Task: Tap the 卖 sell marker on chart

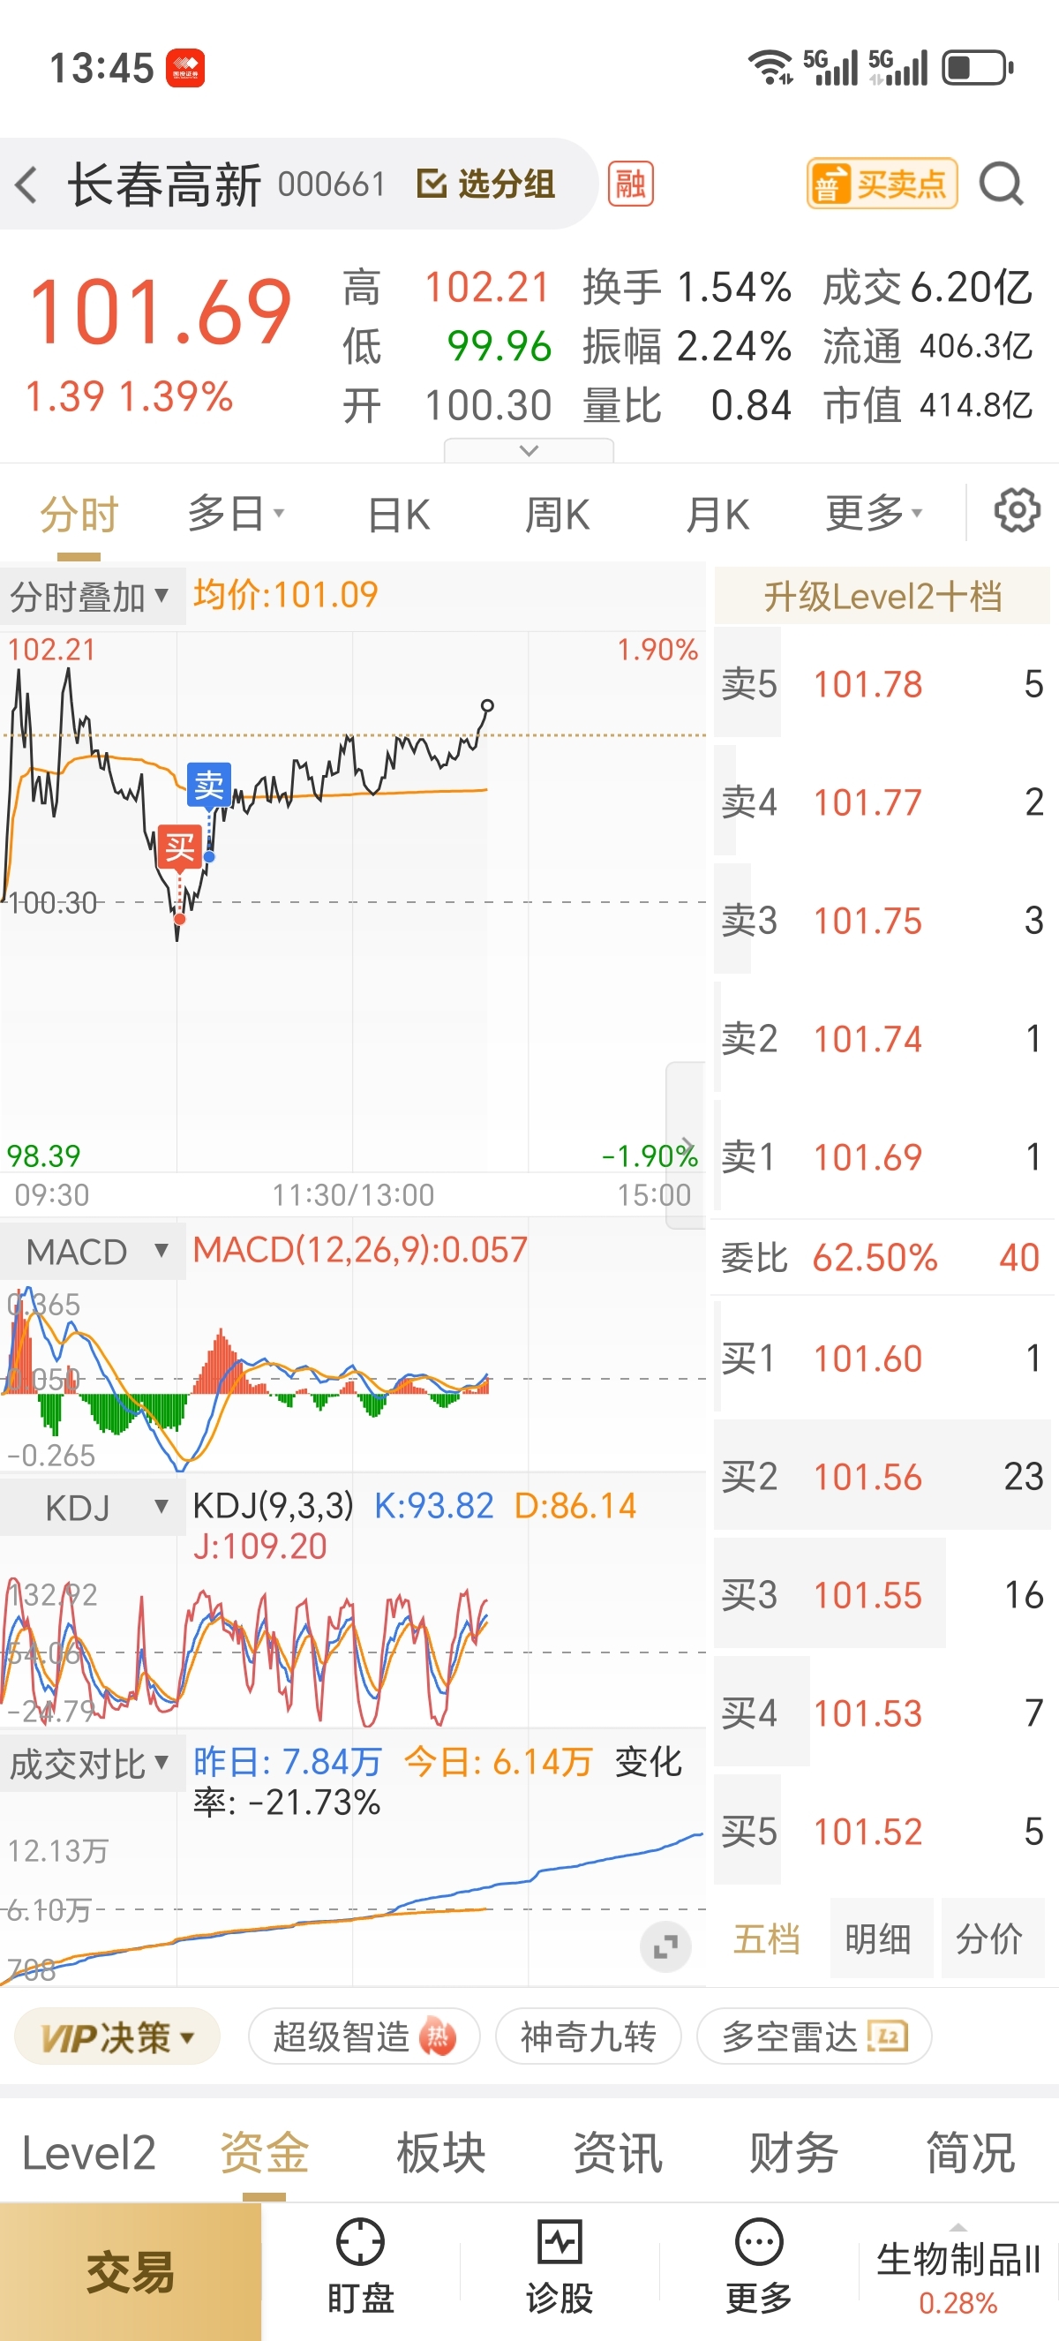Action: coord(209,784)
